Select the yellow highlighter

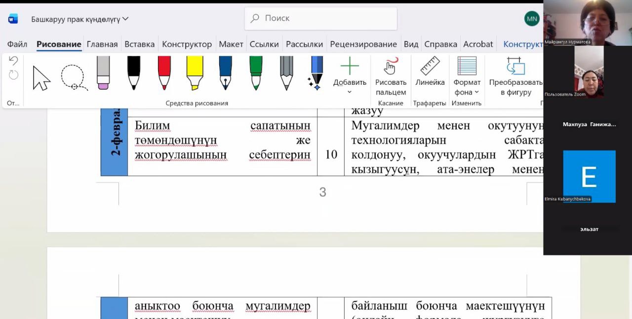[195, 73]
